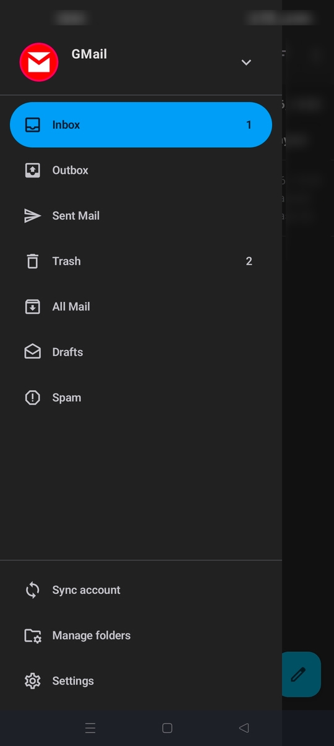Image resolution: width=334 pixels, height=746 pixels.
Task: Expand the account switcher chevron
Action: pos(246,62)
